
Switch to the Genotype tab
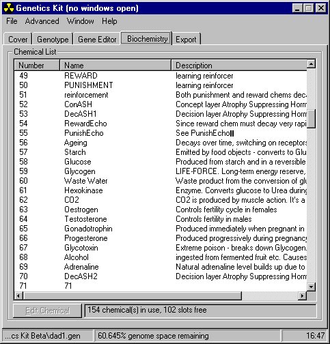tap(53, 40)
